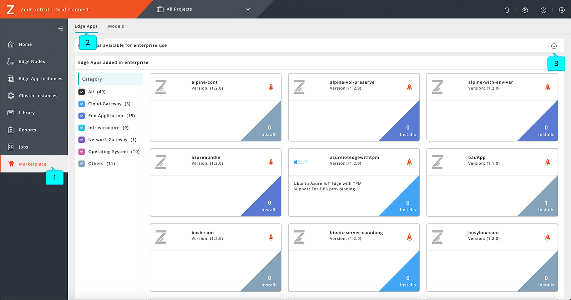This screenshot has height=300, width=571.
Task: Open the settings gear icon
Action: [x=525, y=10]
